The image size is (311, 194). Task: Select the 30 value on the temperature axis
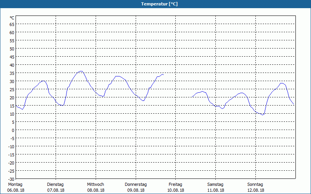point(12,81)
